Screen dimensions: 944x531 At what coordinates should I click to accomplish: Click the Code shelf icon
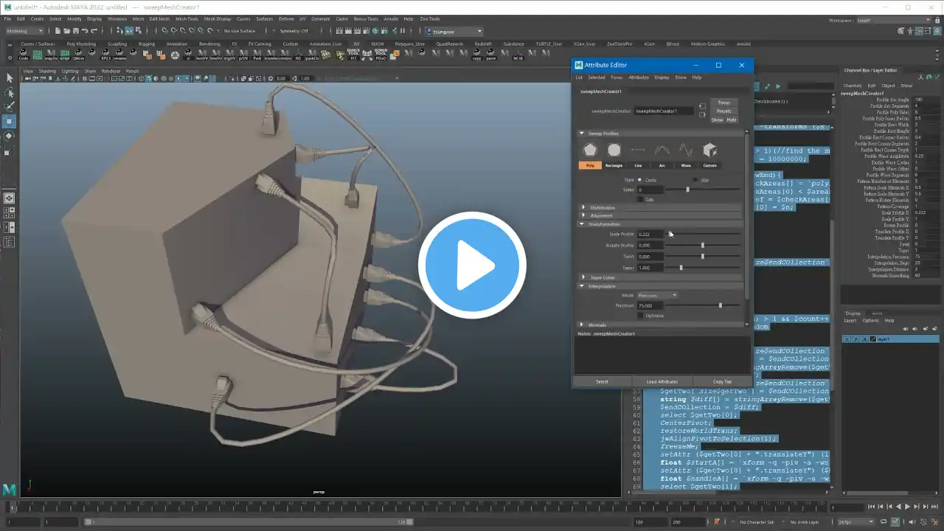pos(24,55)
